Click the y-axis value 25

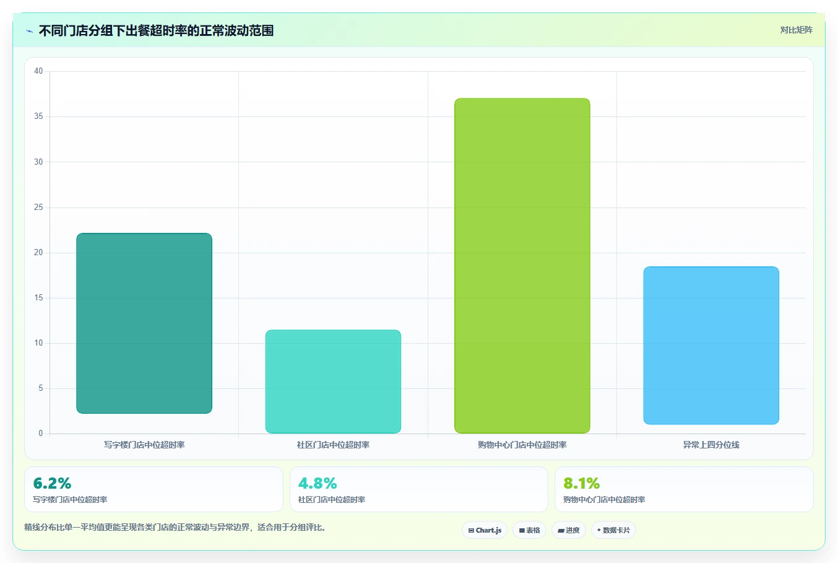38,207
